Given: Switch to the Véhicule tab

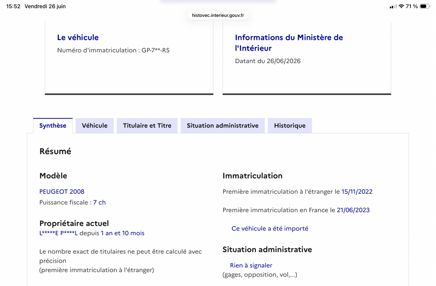Looking at the screenshot, I should pyautogui.click(x=94, y=126).
